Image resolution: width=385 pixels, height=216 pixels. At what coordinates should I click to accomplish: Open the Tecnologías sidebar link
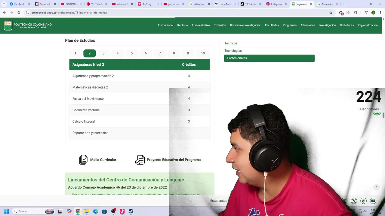coord(233,51)
